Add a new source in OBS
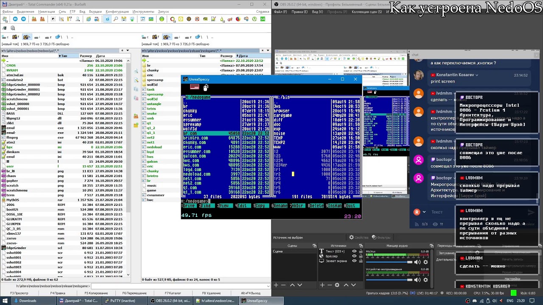Screen dimensions: 543x305 (x=322, y=285)
